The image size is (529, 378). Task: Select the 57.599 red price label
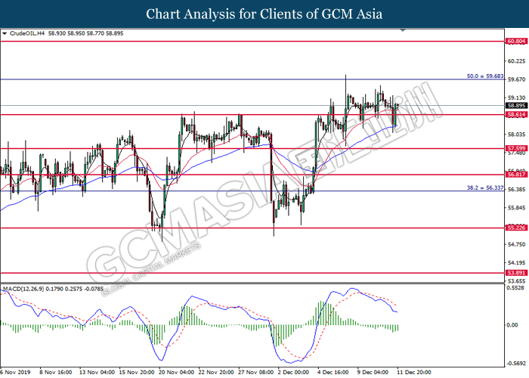tap(516, 148)
